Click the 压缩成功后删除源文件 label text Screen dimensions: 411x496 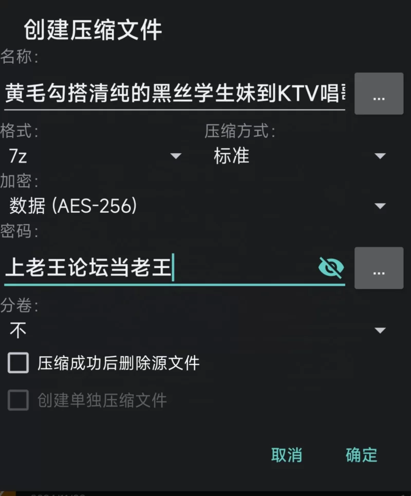pyautogui.click(x=119, y=363)
